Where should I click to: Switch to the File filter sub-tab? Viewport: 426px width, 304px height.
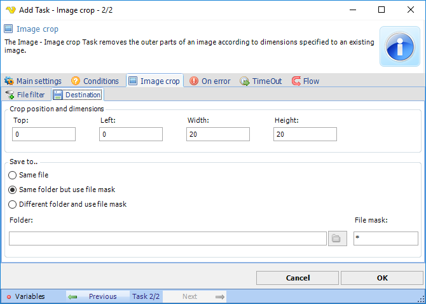click(25, 95)
